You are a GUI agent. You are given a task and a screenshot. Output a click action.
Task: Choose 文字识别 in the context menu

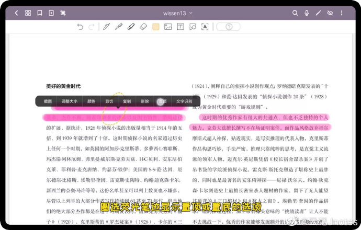pyautogui.click(x=184, y=101)
